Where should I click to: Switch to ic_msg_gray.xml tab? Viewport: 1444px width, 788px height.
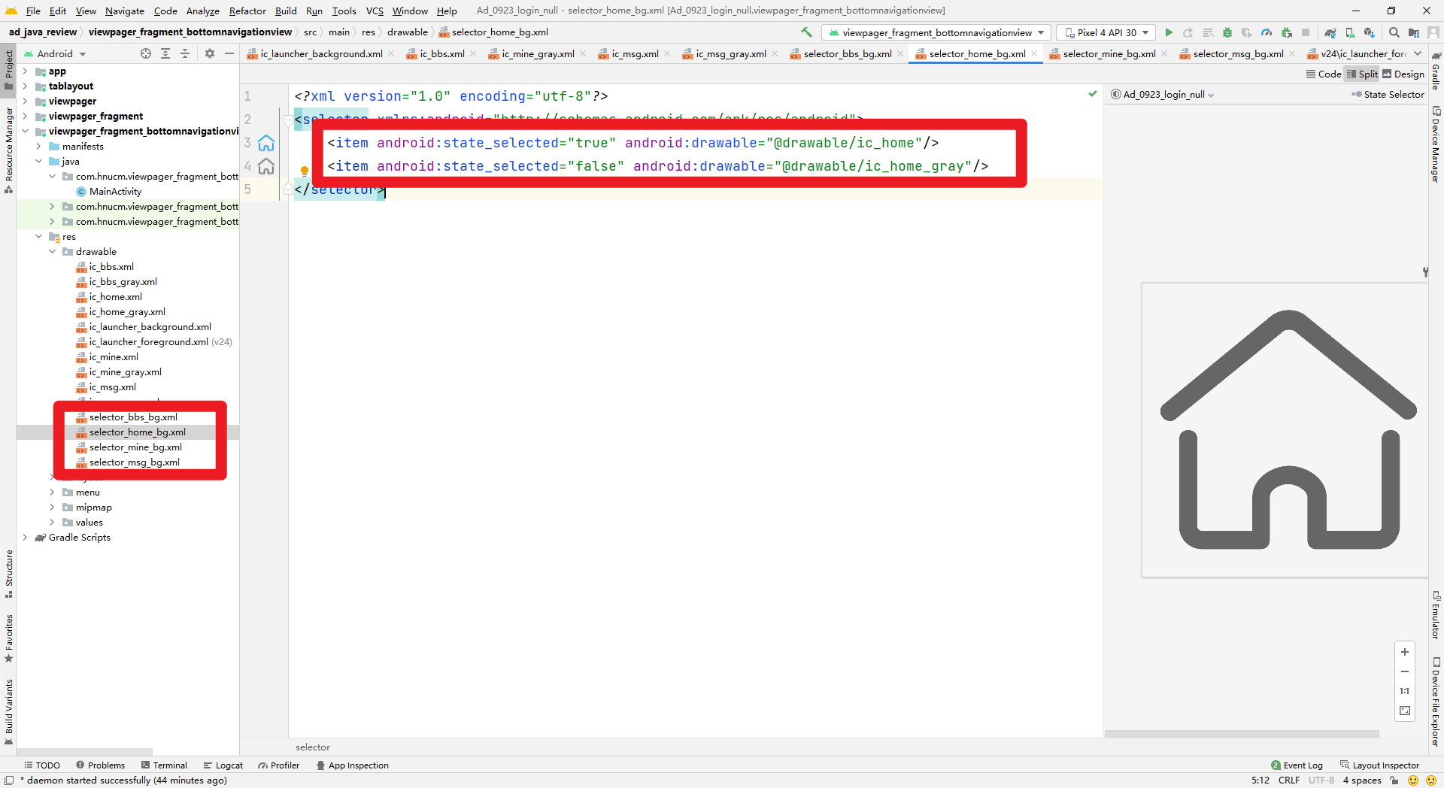[731, 53]
